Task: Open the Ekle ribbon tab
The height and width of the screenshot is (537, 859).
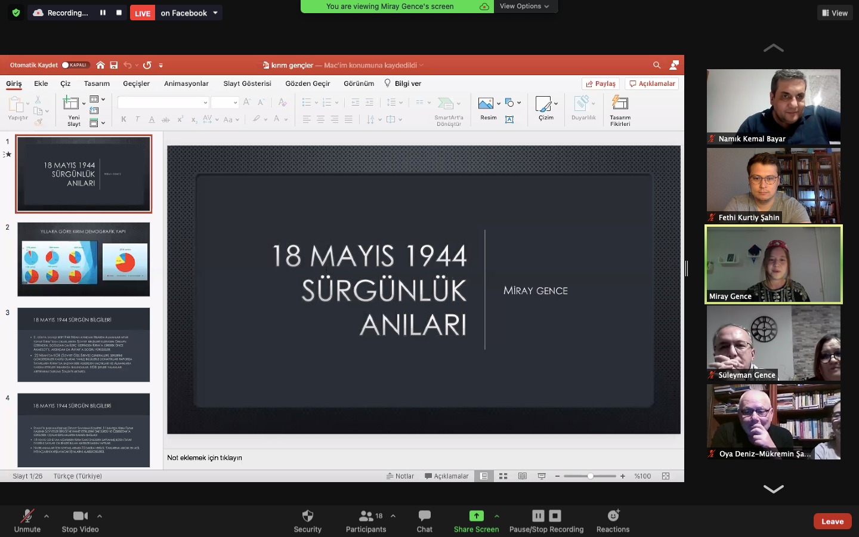Action: [x=41, y=84]
